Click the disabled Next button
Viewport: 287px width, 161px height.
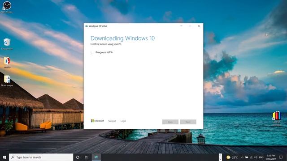tap(188, 122)
